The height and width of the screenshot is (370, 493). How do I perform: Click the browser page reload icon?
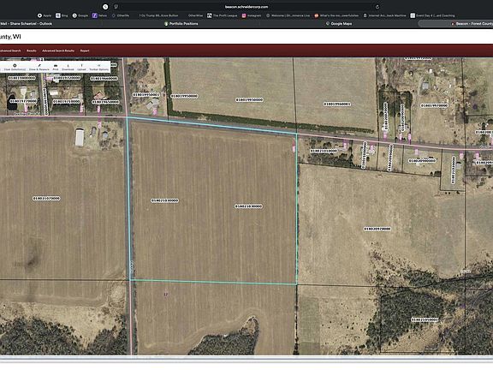coord(377,7)
